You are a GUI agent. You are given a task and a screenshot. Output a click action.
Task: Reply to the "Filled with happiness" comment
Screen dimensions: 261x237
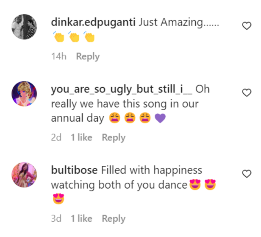pyautogui.click(x=114, y=218)
